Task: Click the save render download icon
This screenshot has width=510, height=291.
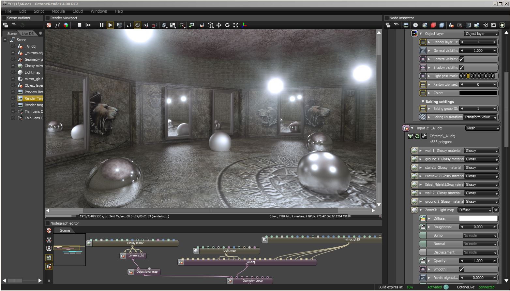Action: (x=191, y=25)
